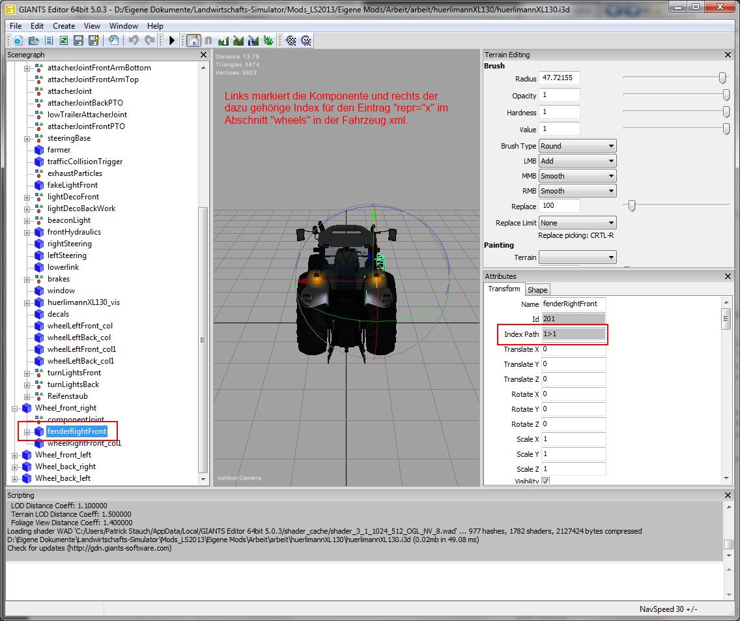Switch to the Shape tab
The height and width of the screenshot is (621, 740).
point(537,290)
